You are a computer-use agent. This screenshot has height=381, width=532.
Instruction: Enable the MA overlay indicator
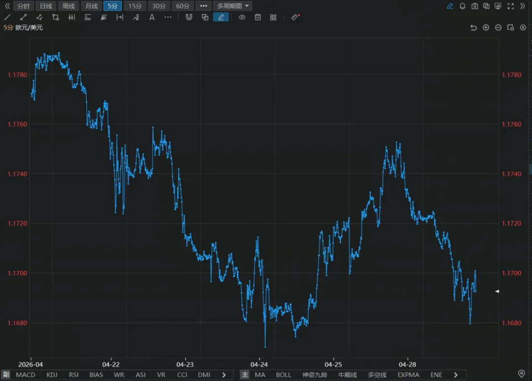[260, 375]
